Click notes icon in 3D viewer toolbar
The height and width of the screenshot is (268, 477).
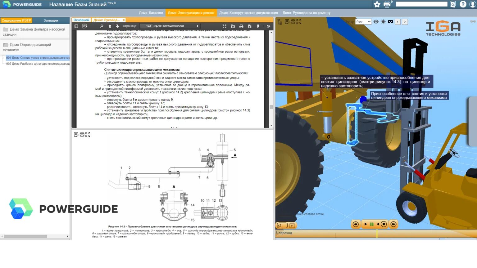(287, 21)
